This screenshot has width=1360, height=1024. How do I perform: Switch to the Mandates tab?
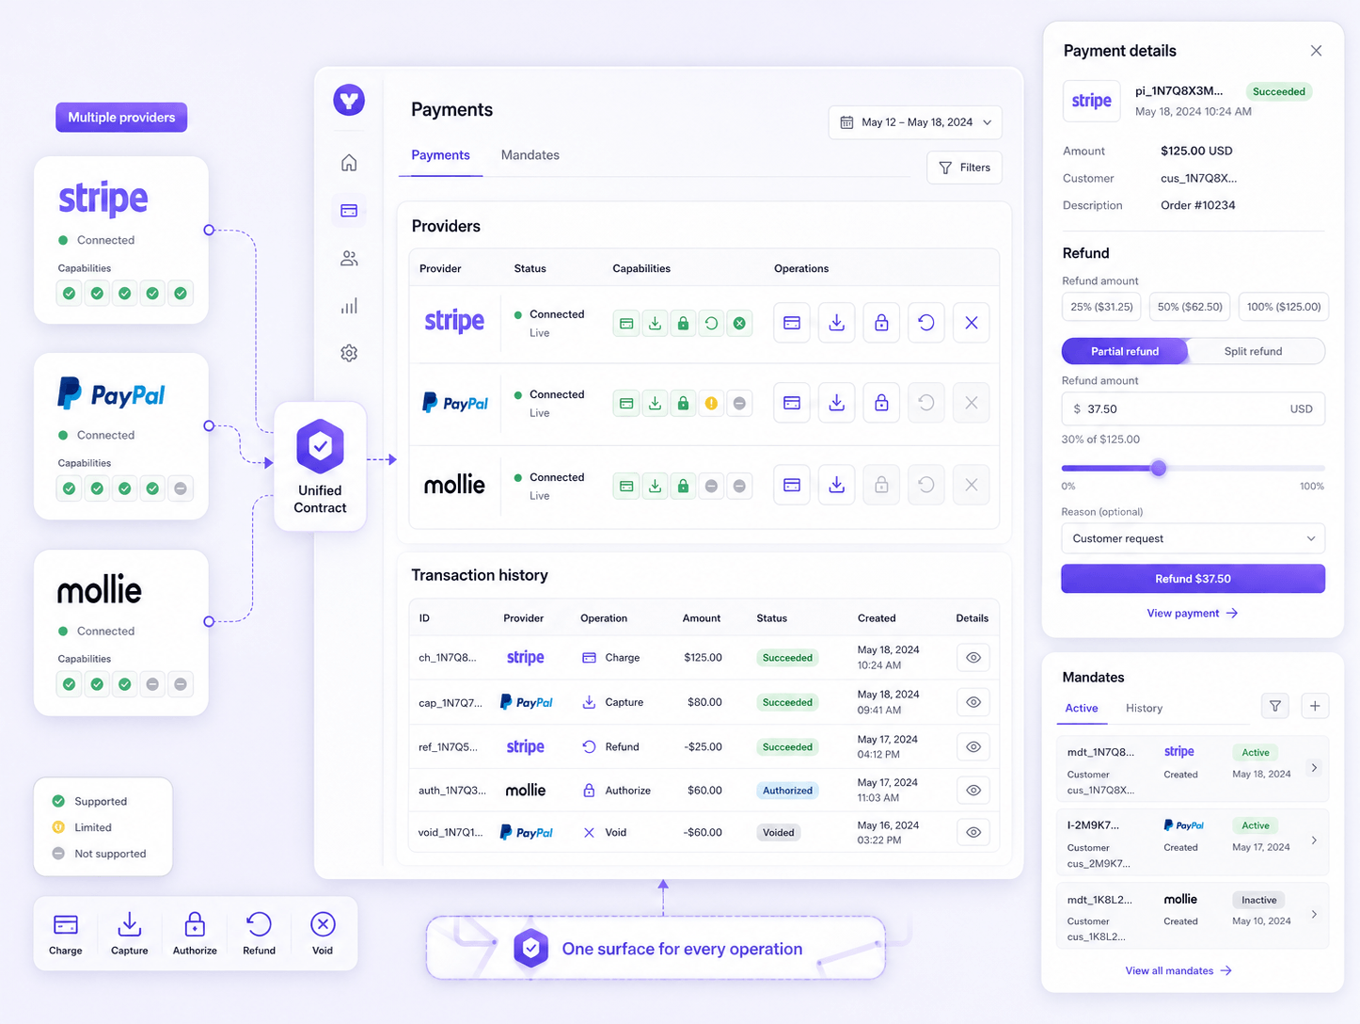point(530,155)
